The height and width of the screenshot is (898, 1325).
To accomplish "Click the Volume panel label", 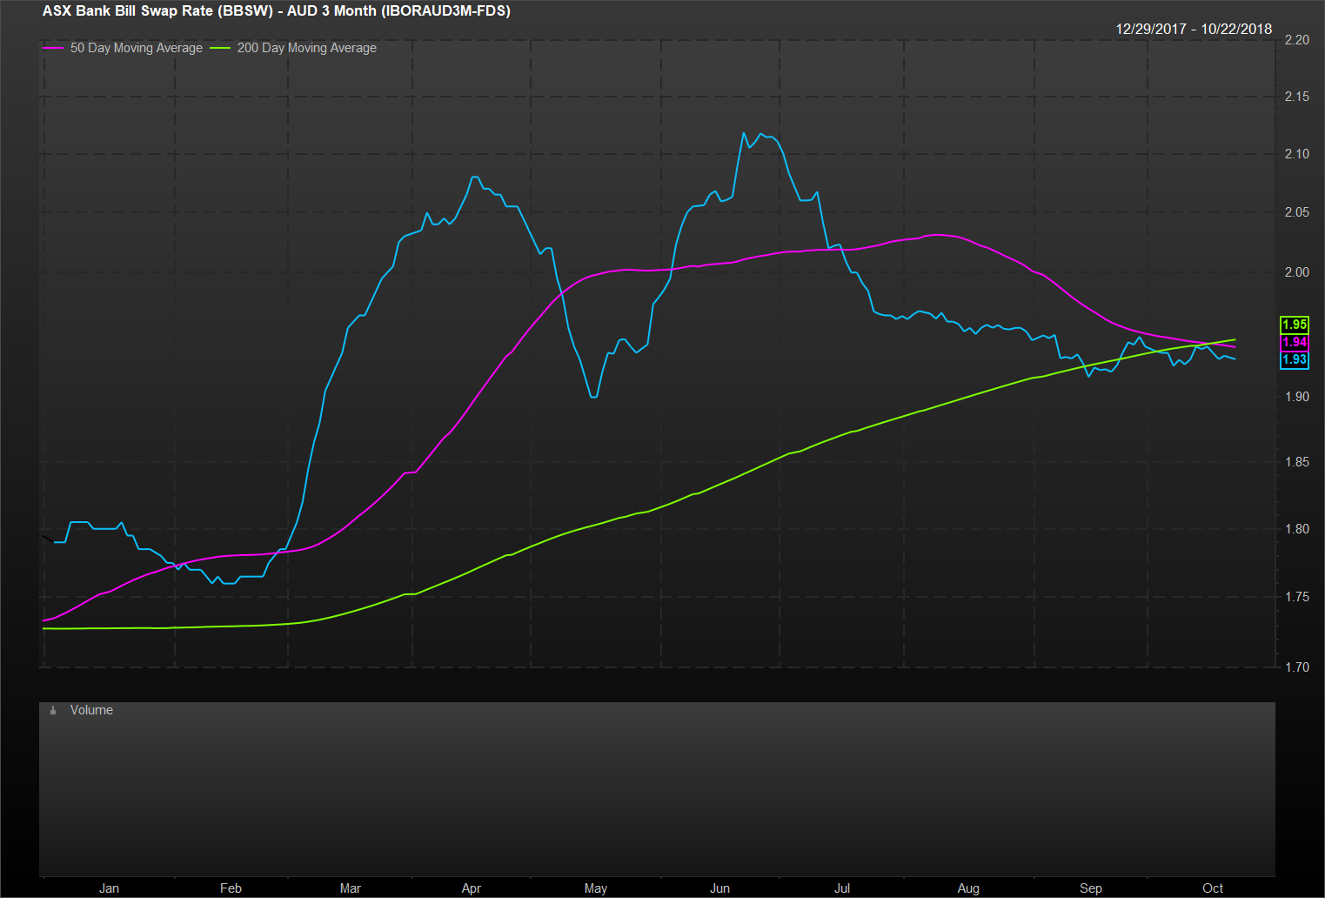I will 91,710.
